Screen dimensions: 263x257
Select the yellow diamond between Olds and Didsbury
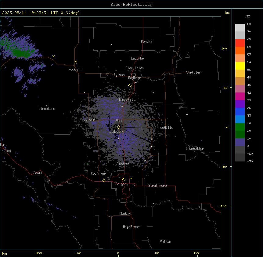[119, 127]
